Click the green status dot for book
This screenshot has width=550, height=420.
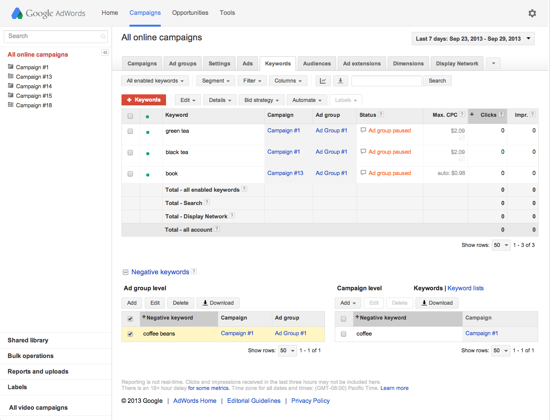click(148, 175)
